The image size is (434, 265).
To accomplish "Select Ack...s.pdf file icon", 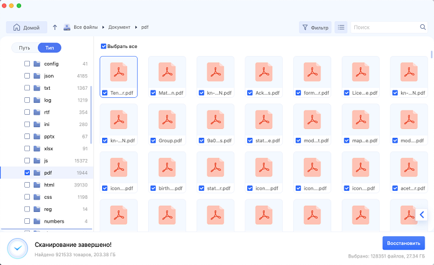I will point(264,72).
